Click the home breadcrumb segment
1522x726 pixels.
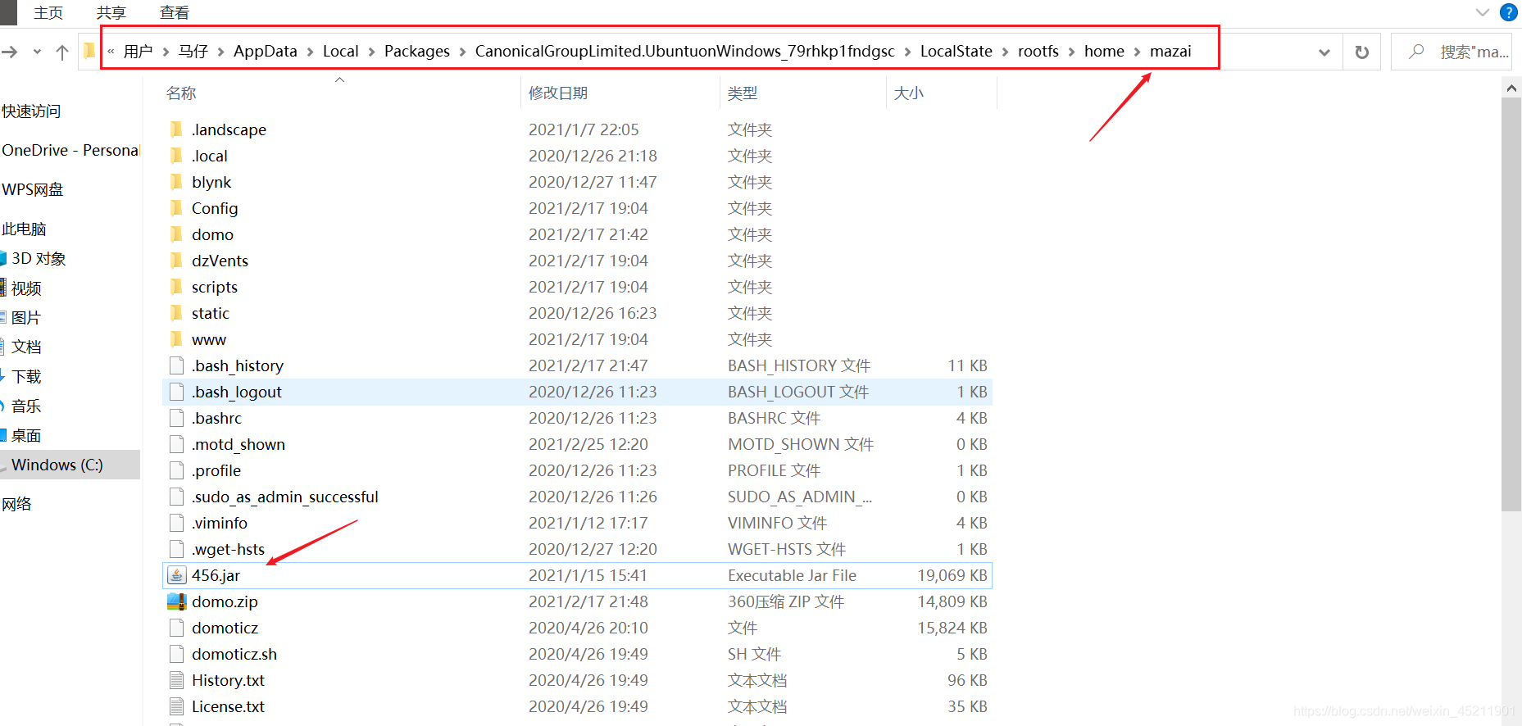tap(1104, 51)
